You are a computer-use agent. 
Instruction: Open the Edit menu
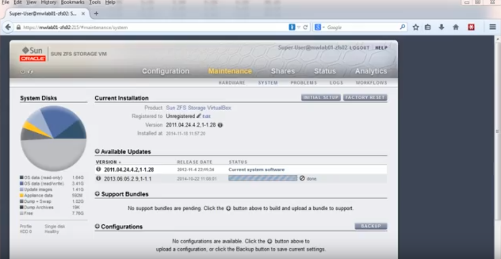(x=18, y=2)
